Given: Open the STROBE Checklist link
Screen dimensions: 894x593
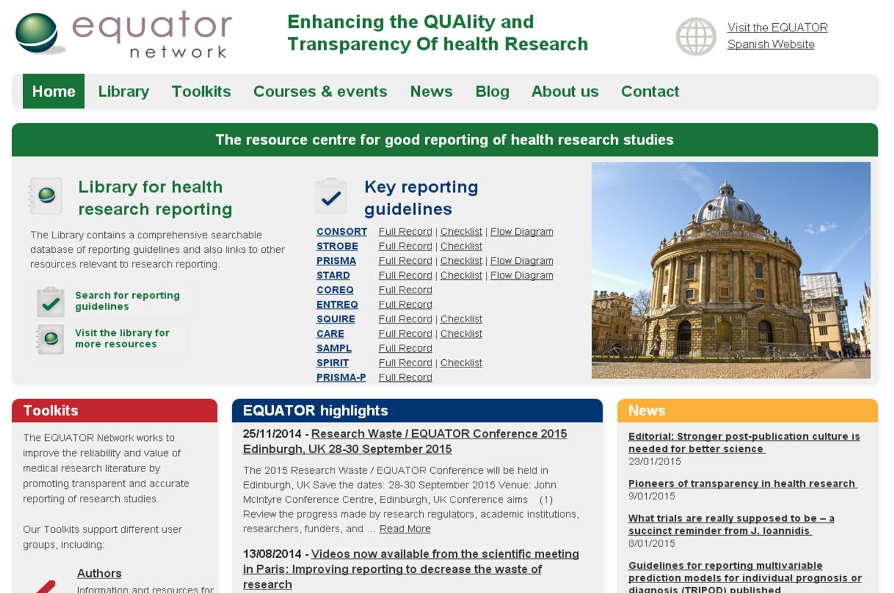Looking at the screenshot, I should (x=461, y=246).
